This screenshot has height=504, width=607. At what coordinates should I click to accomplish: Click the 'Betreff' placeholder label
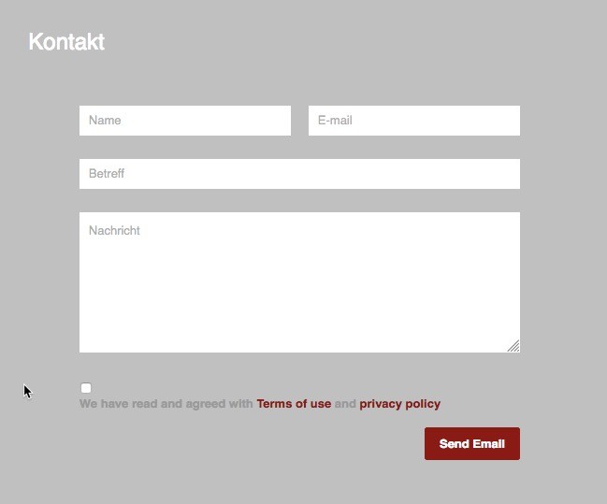107,174
